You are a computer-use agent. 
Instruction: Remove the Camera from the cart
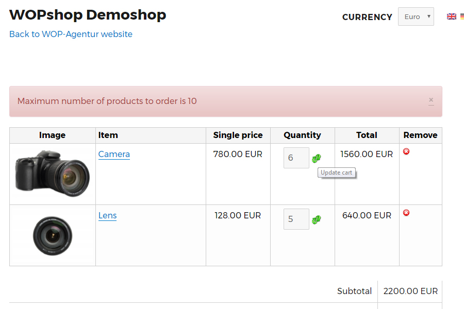pos(406,151)
